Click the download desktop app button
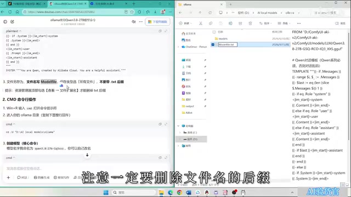 point(157,22)
